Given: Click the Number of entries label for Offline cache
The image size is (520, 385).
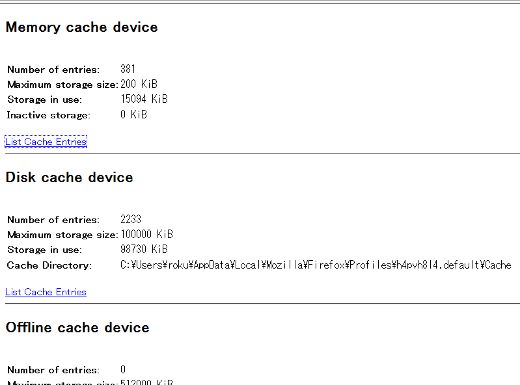Looking at the screenshot, I should (x=53, y=369).
